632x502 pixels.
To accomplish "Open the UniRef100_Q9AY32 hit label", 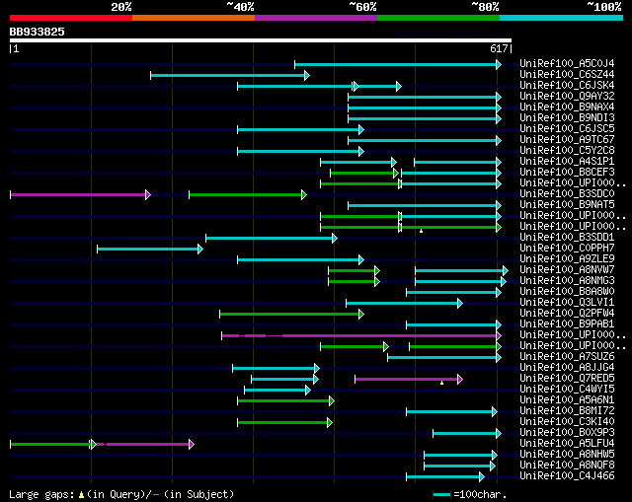I will 567,96.
